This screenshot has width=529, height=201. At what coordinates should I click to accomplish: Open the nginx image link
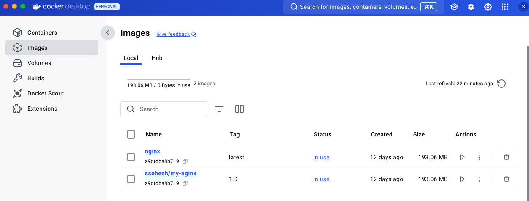(x=153, y=151)
